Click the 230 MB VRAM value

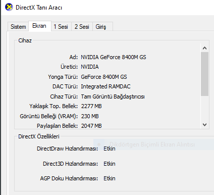click(90, 116)
